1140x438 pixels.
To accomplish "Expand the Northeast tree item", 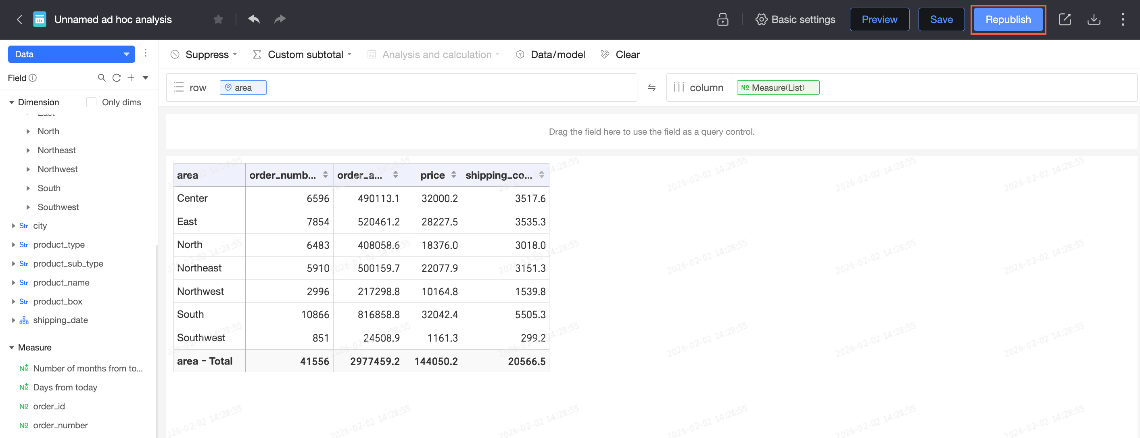I will 28,150.
